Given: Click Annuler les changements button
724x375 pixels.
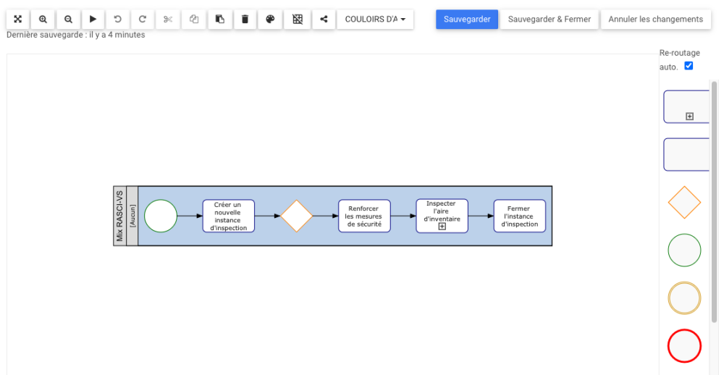Looking at the screenshot, I should 656,20.
